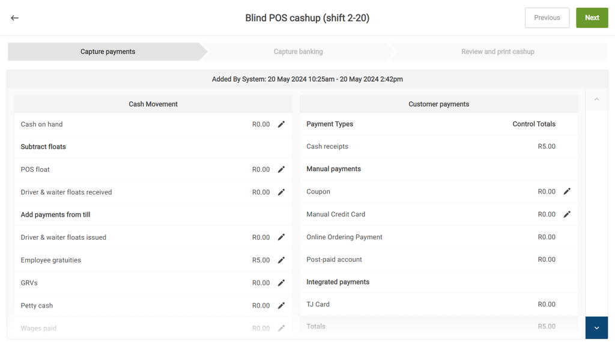The width and height of the screenshot is (615, 346).
Task: Edit Driver & waiter floats issued
Action: pos(281,237)
